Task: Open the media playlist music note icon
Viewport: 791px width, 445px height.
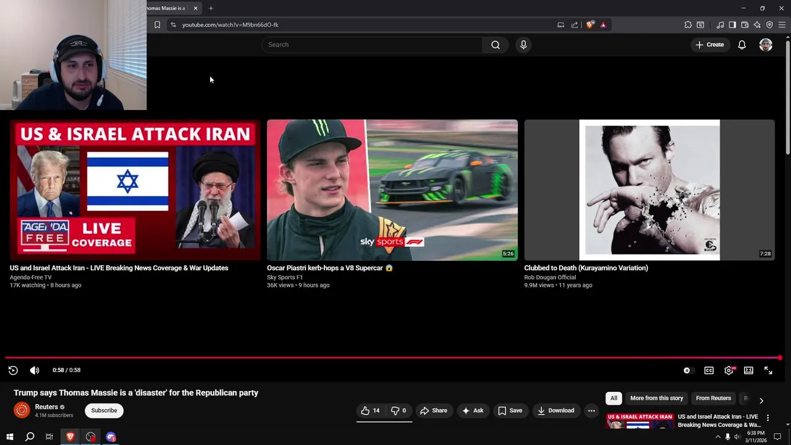Action: (720, 25)
